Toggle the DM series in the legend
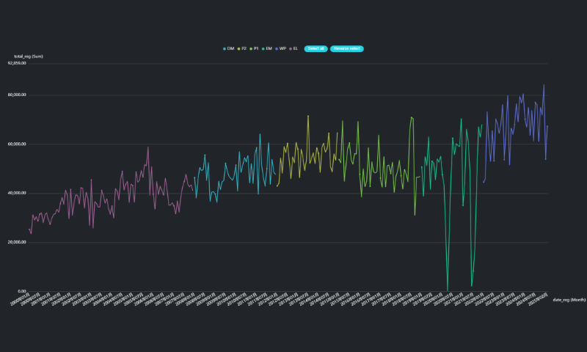 pyautogui.click(x=229, y=48)
